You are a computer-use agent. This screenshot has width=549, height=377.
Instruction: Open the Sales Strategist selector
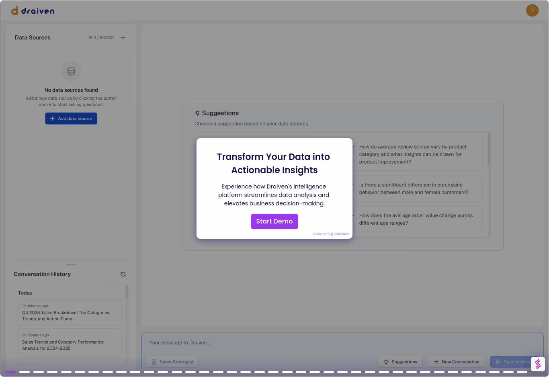tap(172, 362)
